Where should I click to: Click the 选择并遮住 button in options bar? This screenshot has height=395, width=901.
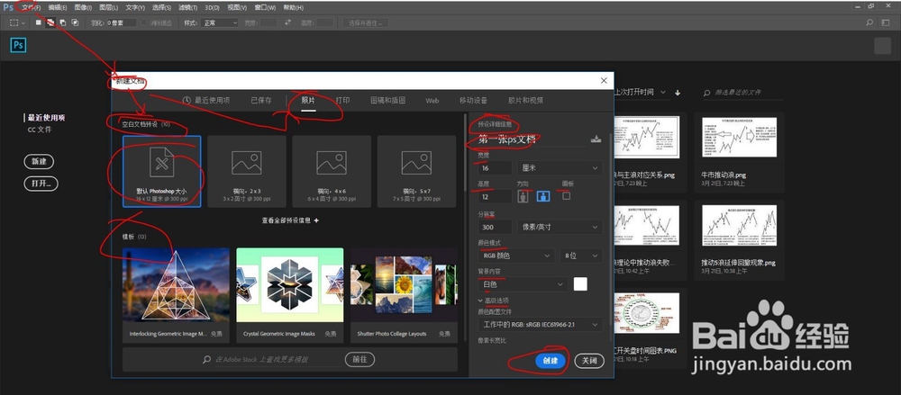366,22
